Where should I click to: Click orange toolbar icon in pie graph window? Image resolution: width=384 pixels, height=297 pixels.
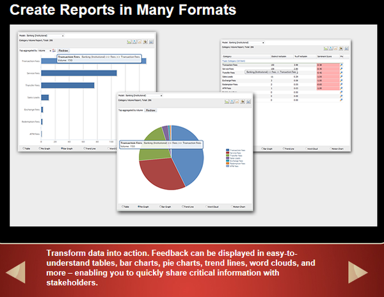237,102
